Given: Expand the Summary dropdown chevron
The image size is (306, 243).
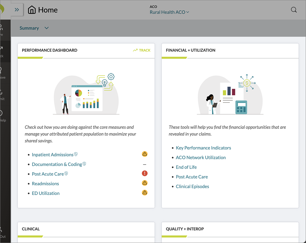Looking at the screenshot, I should pos(46,28).
